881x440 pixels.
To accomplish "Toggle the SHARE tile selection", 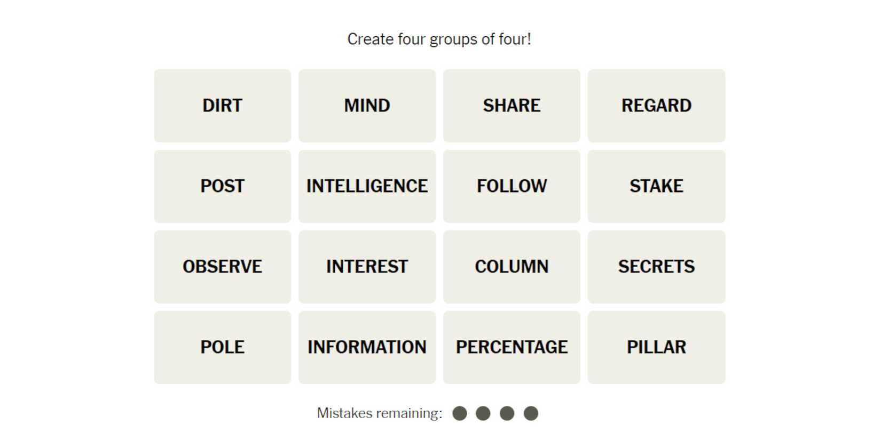I will [x=512, y=106].
